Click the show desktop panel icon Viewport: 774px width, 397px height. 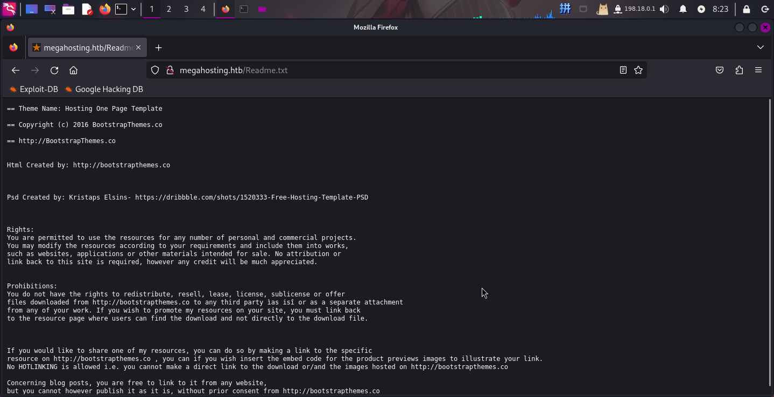(x=32, y=9)
